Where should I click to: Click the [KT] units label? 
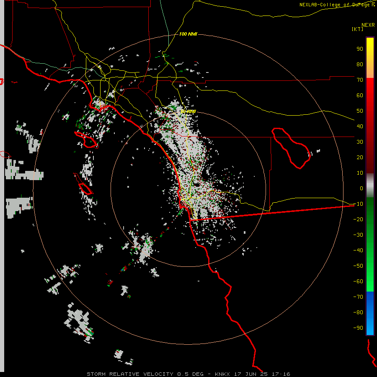[x=358, y=29]
